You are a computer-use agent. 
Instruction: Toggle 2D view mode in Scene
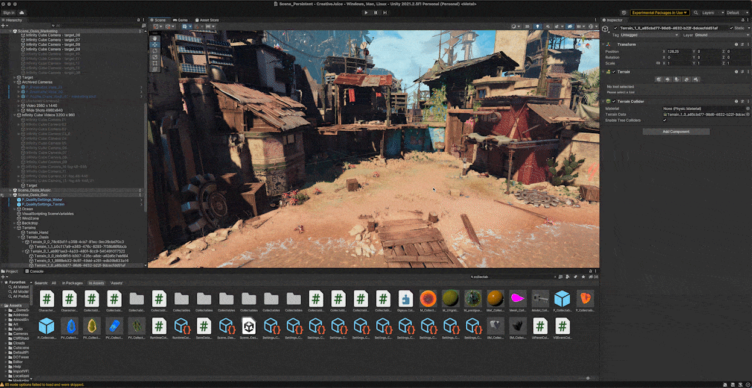click(527, 27)
